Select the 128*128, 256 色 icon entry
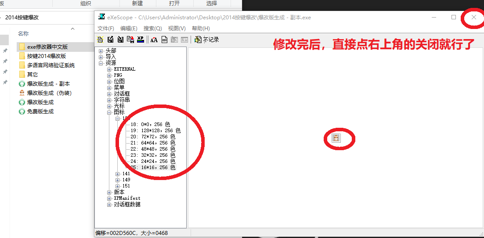Screen dimensions: 484x238 point(155,131)
